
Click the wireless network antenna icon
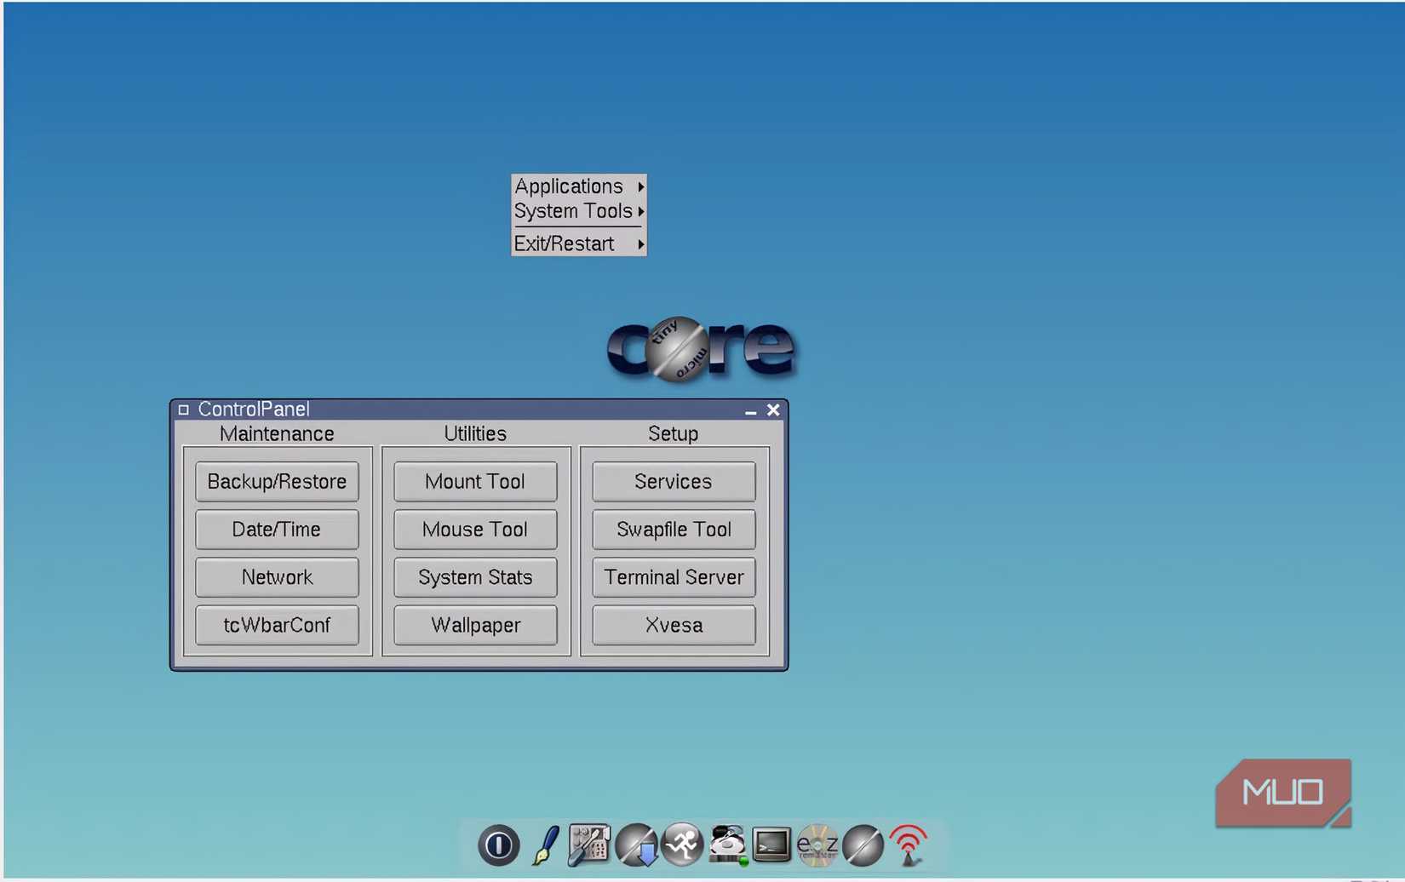[909, 845]
